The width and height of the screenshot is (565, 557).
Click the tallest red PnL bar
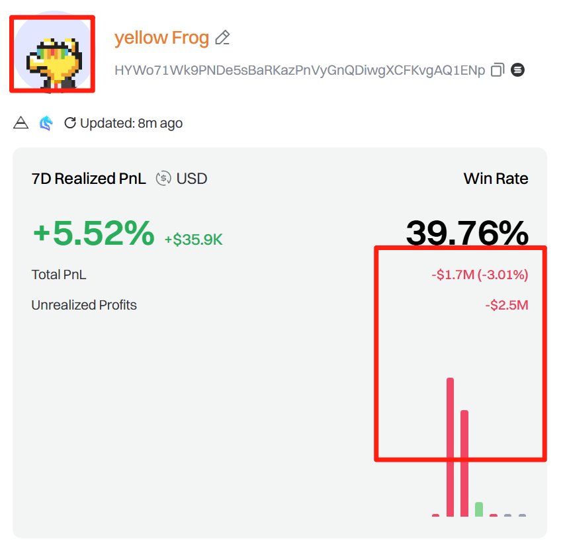click(x=450, y=447)
